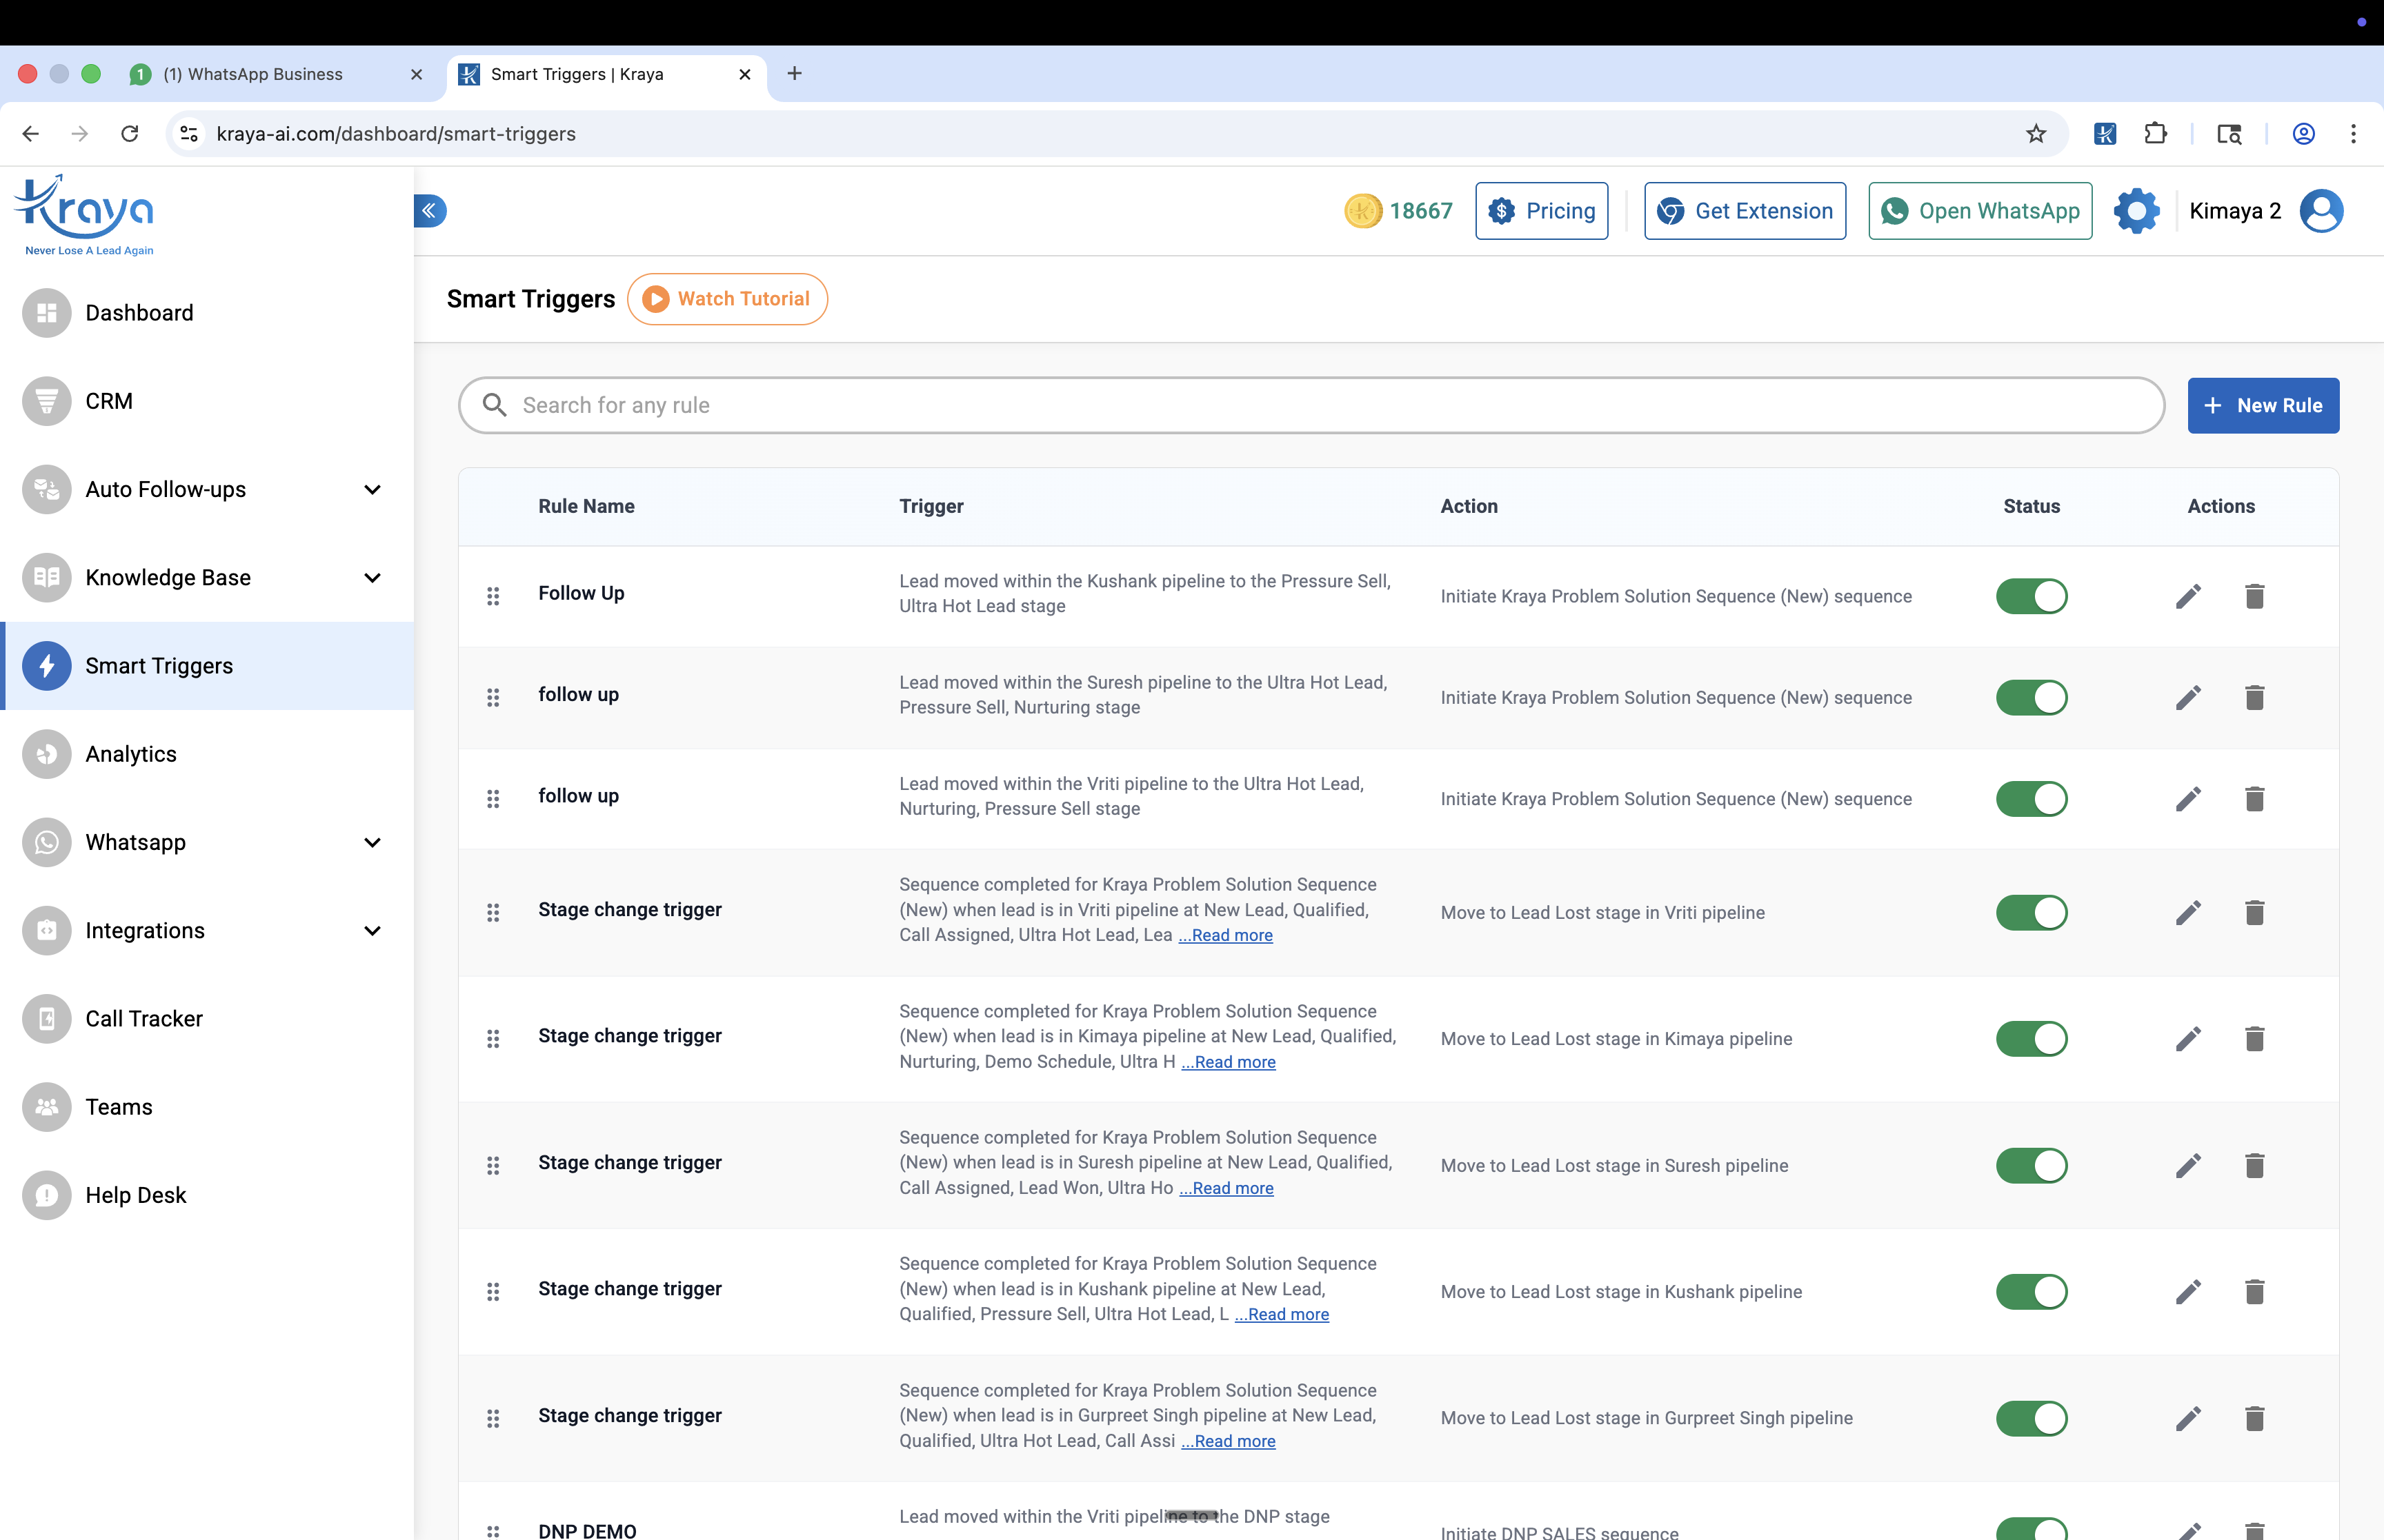Open the settings gear near the profile
Screen dimensions: 2384x1540
point(2137,210)
